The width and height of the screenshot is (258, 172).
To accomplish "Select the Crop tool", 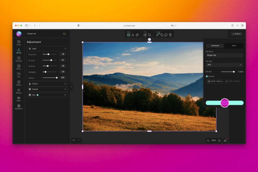I will pos(150,35).
